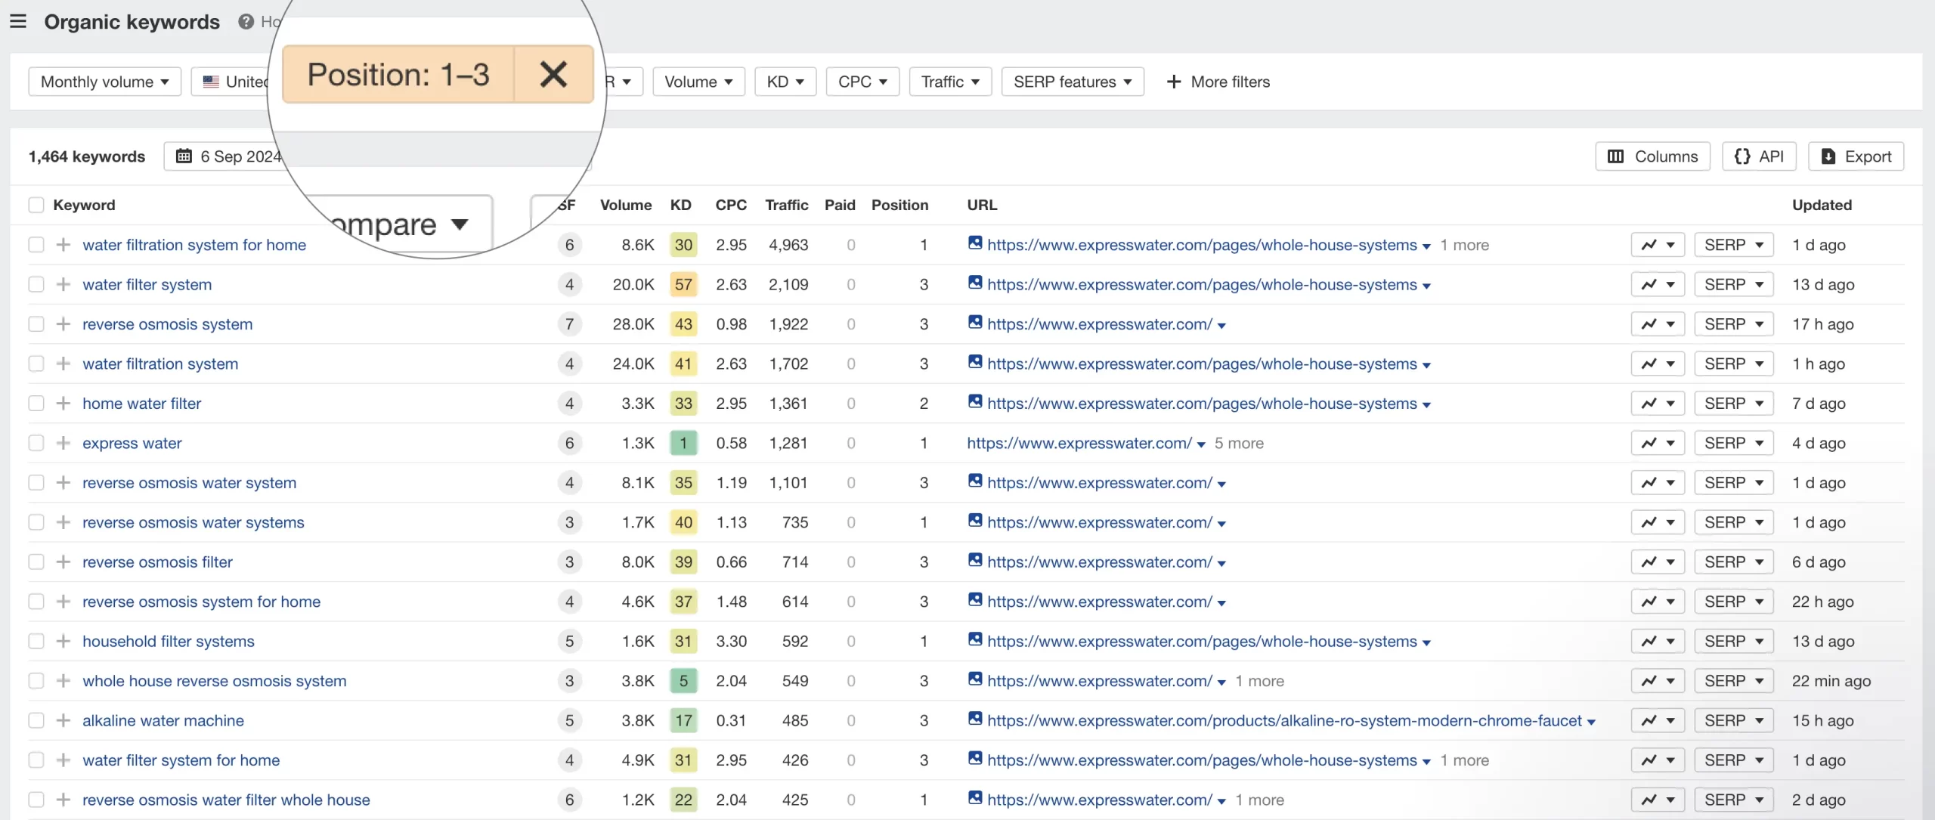
Task: Check the 'reverse osmosis water systems' row checkbox
Action: [x=36, y=522]
